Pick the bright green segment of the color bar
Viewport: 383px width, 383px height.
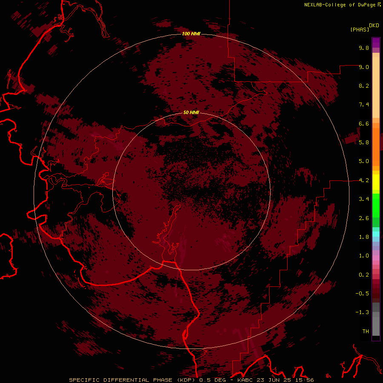pyautogui.click(x=376, y=206)
